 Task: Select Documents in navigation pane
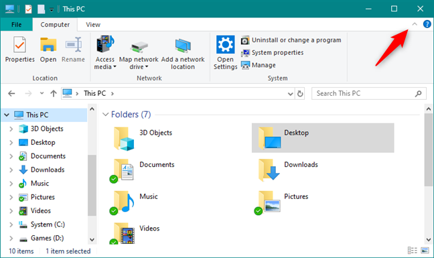(x=48, y=156)
